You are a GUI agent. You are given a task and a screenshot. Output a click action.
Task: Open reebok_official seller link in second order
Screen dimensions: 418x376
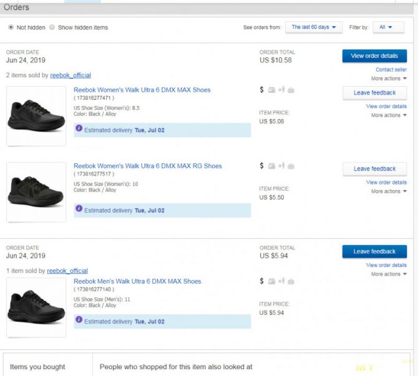67,271
